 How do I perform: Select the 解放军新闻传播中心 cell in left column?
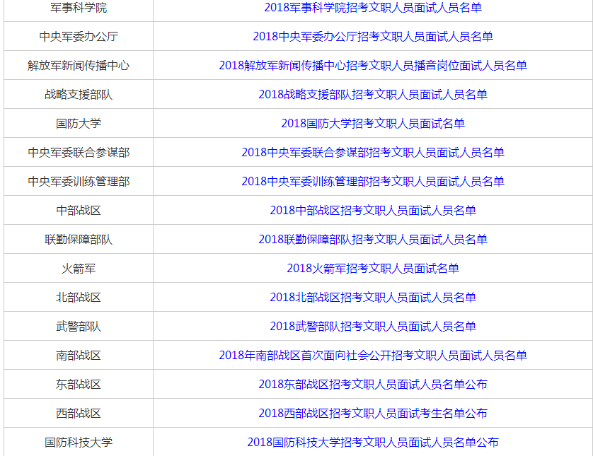(x=79, y=65)
